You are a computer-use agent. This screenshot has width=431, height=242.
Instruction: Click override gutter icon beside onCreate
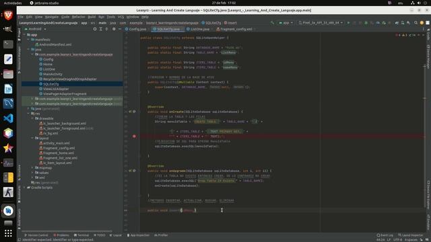(x=130, y=112)
